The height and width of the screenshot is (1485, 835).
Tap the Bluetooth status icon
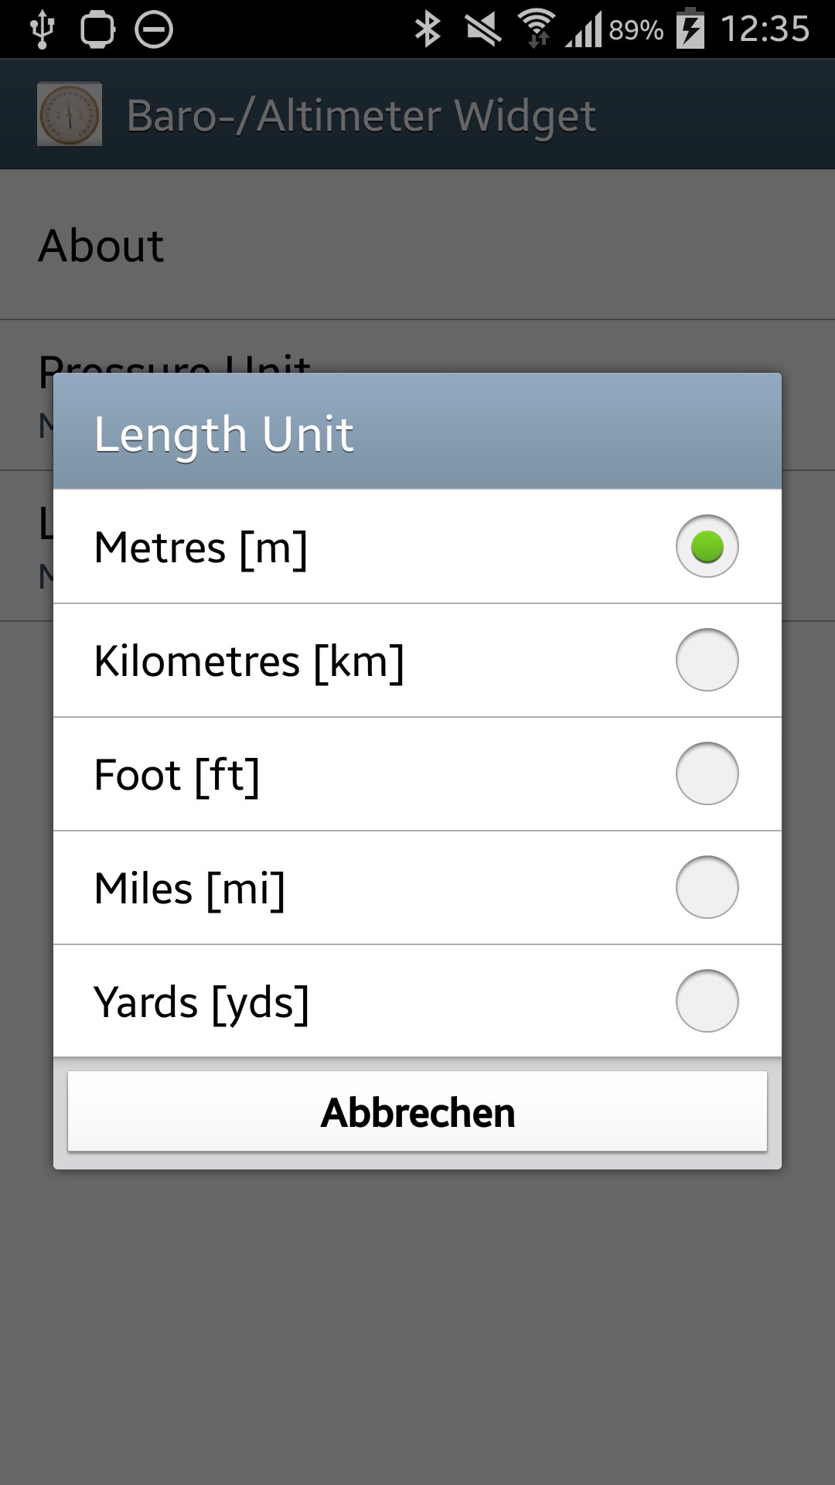tap(427, 30)
